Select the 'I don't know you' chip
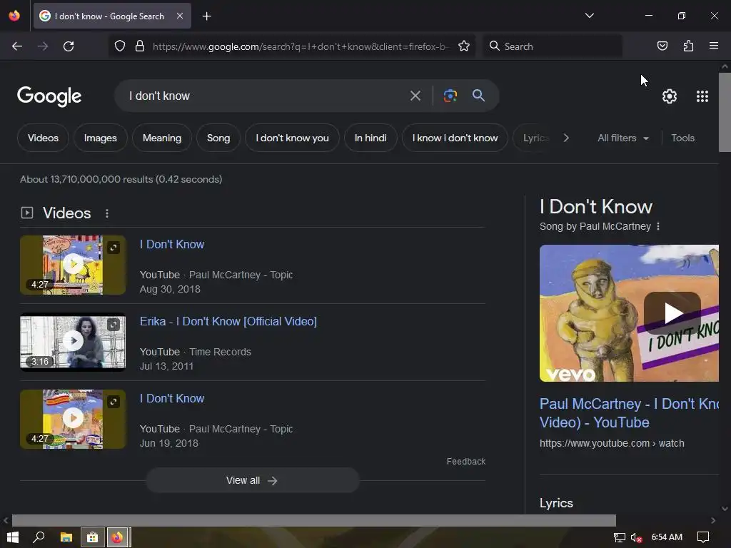The image size is (731, 548). click(292, 138)
